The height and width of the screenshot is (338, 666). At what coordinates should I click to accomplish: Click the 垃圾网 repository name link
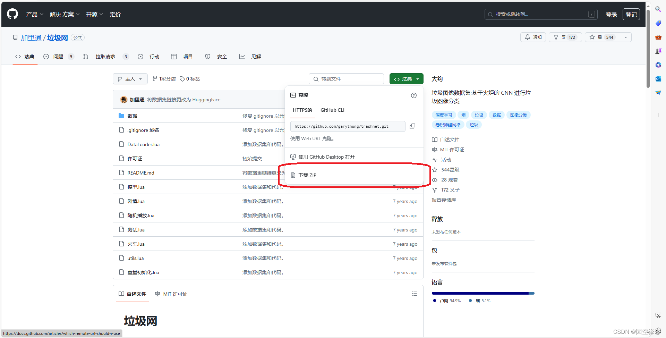coord(57,38)
